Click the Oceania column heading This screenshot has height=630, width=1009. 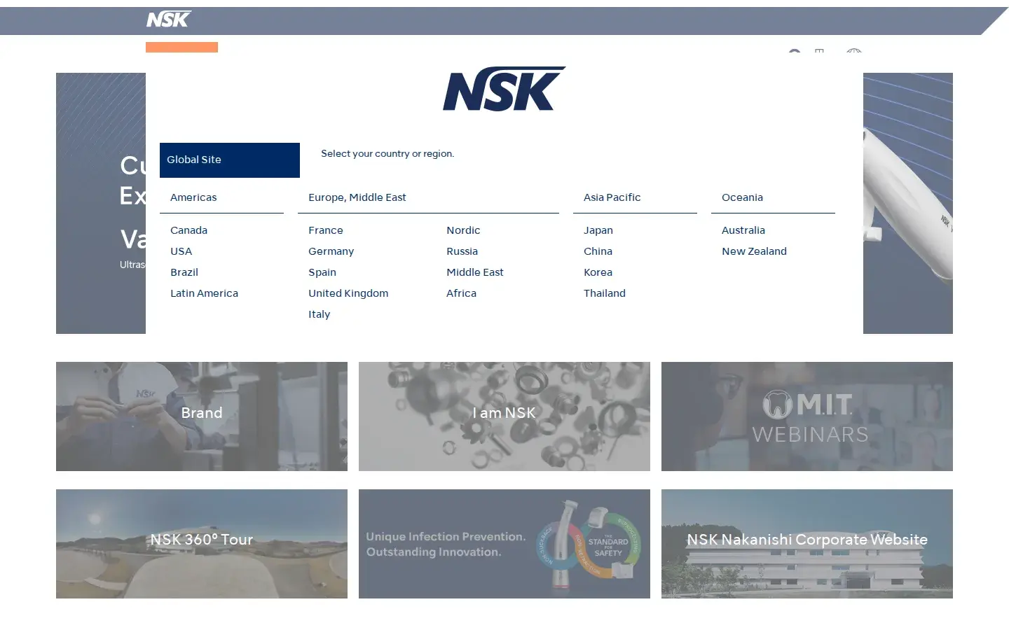pos(742,197)
